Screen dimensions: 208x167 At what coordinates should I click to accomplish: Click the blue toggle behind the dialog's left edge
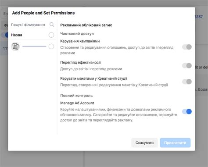(x=7, y=35)
